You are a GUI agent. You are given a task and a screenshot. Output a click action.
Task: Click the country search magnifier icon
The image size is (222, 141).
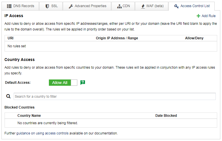(8, 97)
